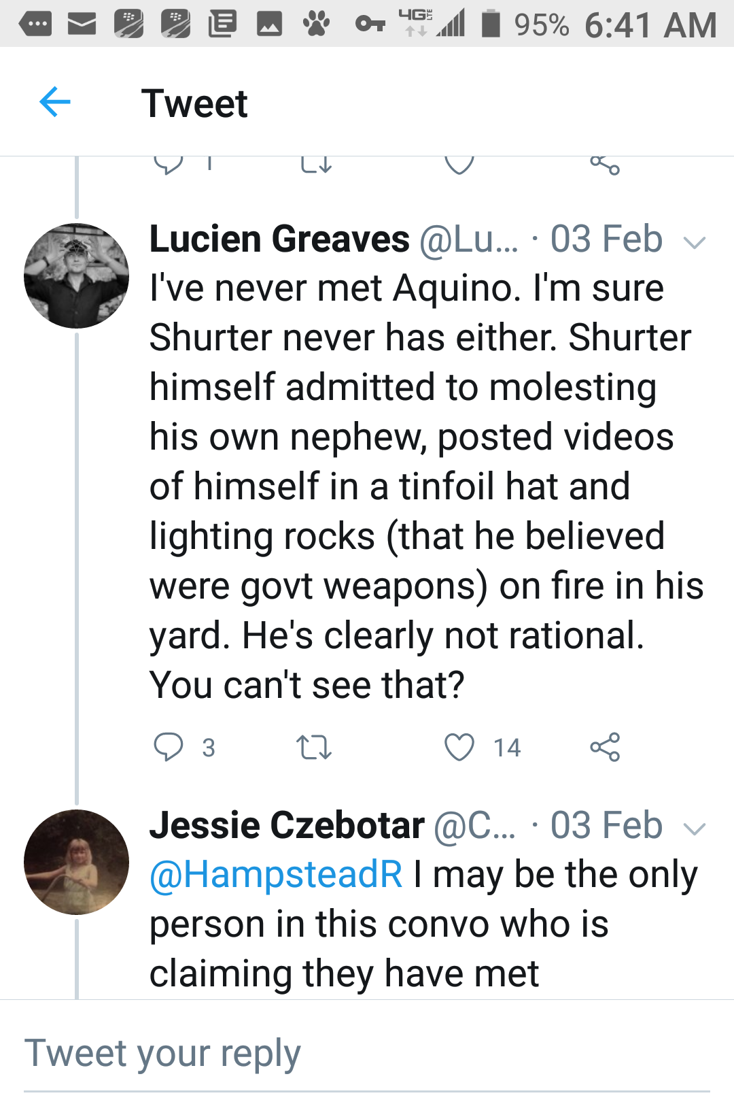734x1102 pixels.
Task: Reply to the partially visible top tweet
Action: click(x=169, y=165)
